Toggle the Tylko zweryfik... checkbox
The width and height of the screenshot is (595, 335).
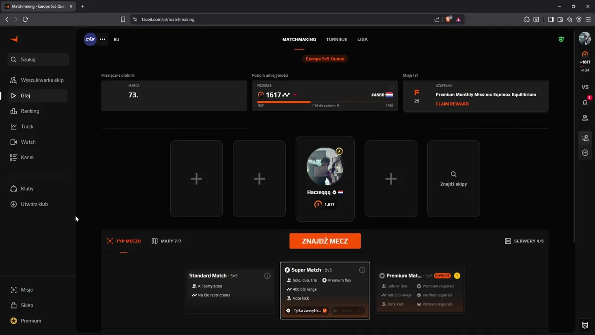325,310
